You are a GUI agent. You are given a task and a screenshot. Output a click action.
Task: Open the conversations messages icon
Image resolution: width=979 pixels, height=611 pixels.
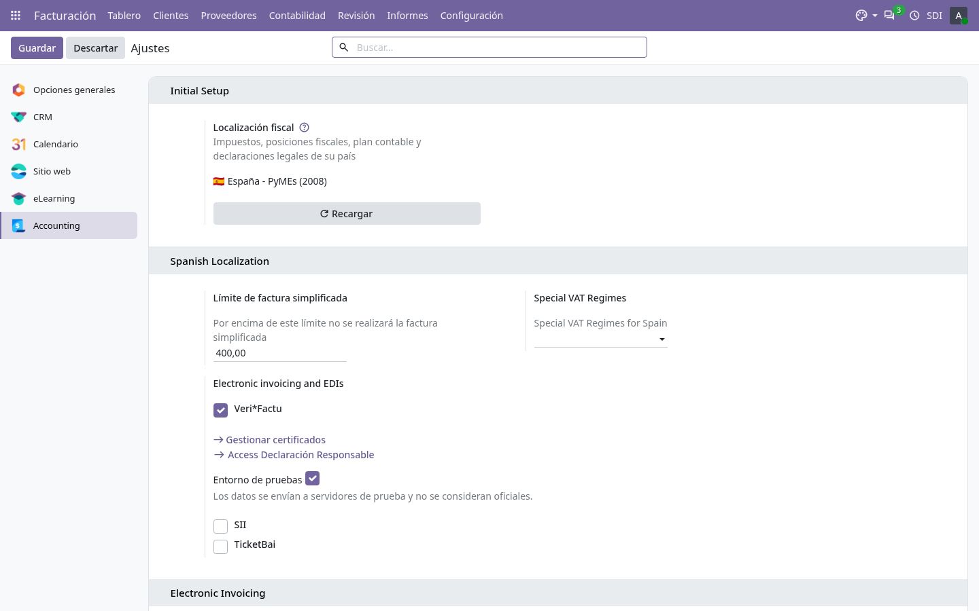(x=889, y=15)
